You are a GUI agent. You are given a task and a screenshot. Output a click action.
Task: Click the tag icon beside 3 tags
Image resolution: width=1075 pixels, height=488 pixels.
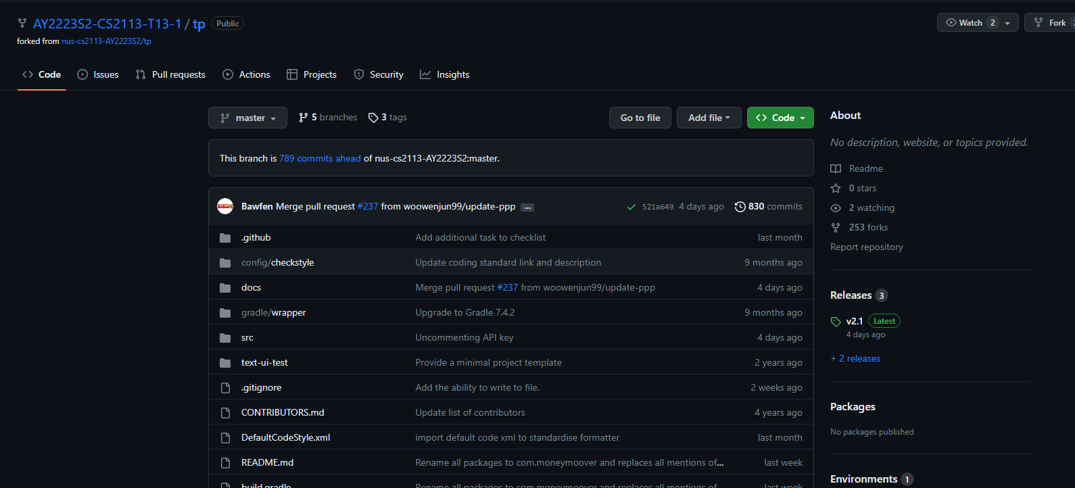point(373,118)
